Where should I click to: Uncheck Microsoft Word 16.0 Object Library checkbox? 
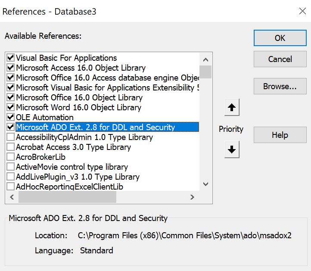[10, 107]
